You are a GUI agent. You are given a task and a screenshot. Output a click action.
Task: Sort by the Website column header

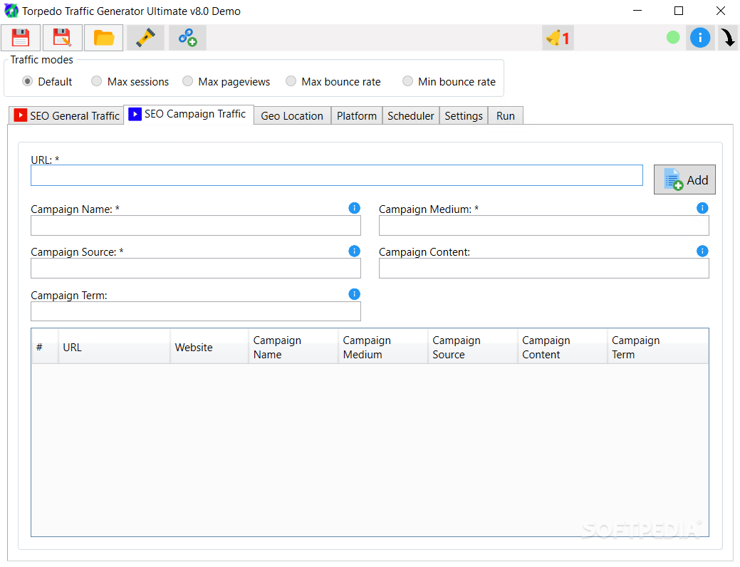pos(209,347)
